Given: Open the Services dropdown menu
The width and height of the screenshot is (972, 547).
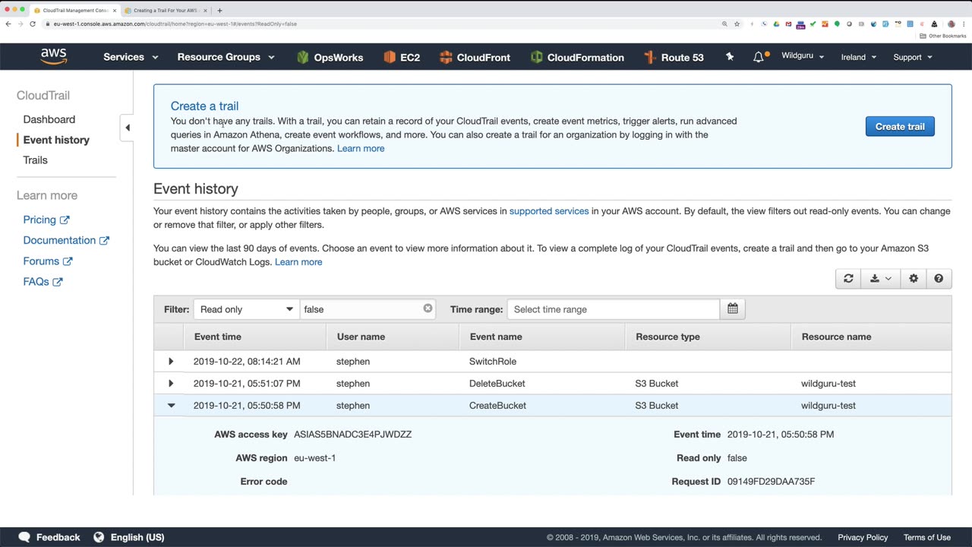Looking at the screenshot, I should click(131, 57).
